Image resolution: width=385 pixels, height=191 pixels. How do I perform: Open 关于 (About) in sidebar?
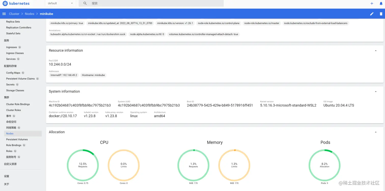pyautogui.click(x=7, y=184)
